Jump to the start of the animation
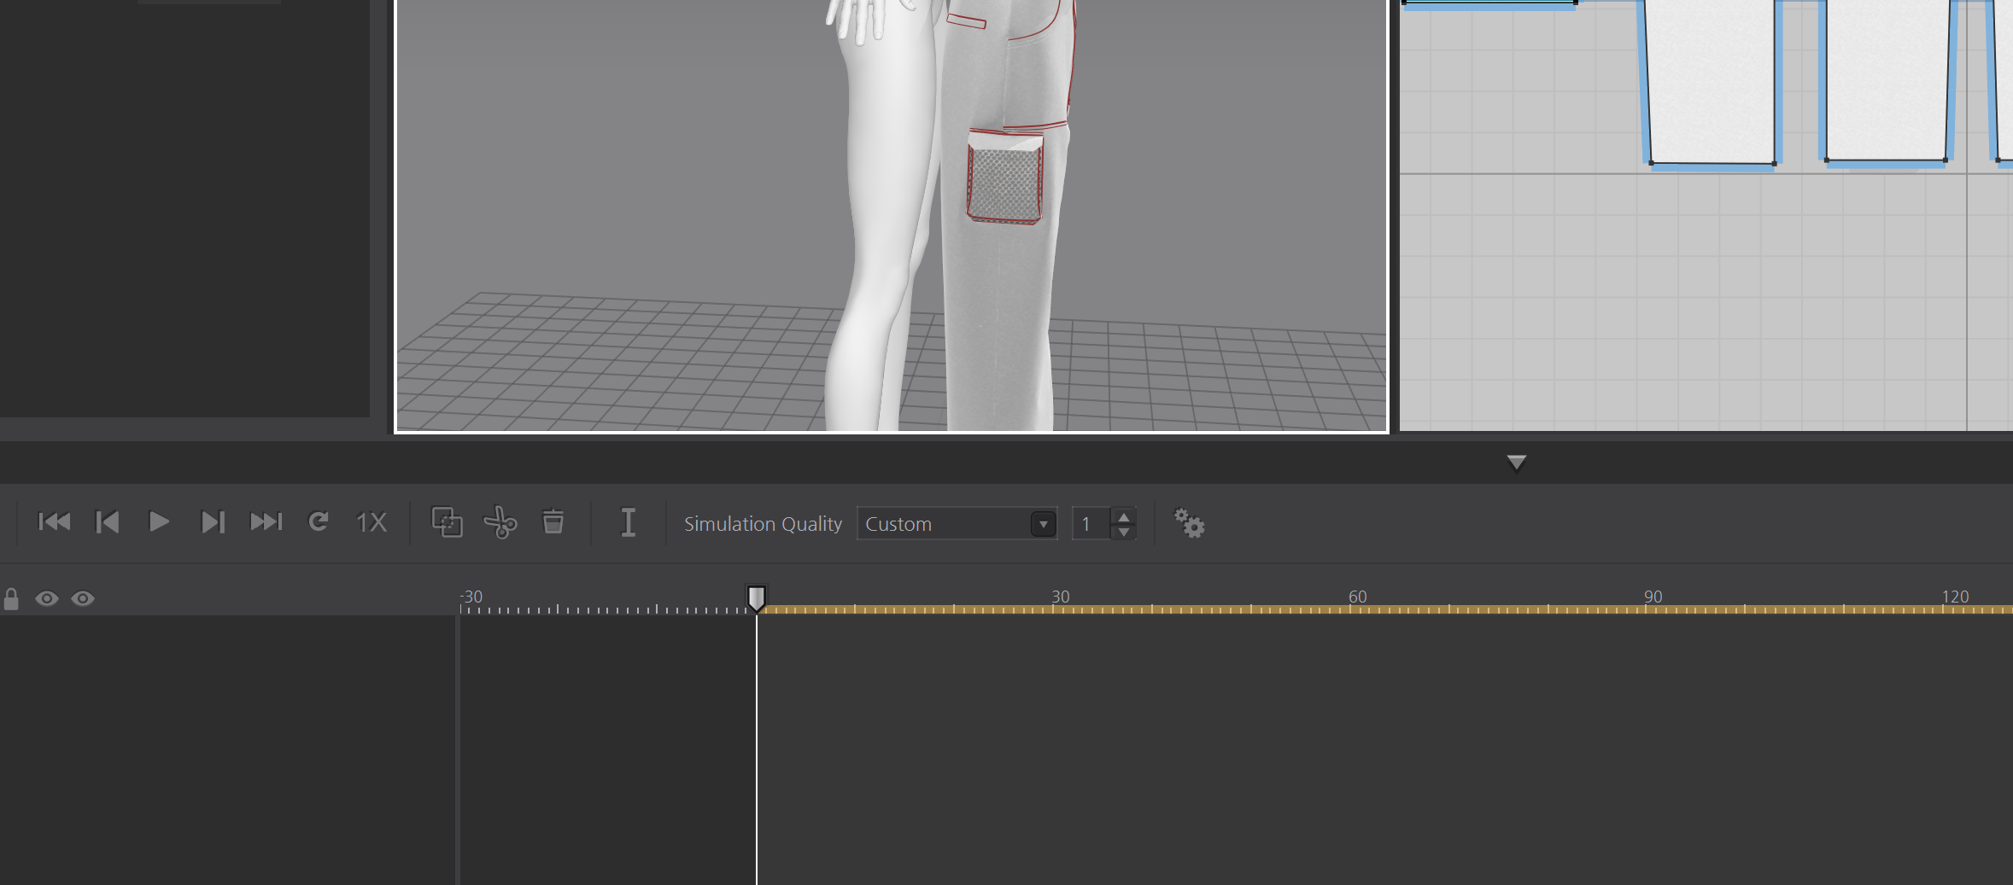This screenshot has width=2013, height=885. 55,521
